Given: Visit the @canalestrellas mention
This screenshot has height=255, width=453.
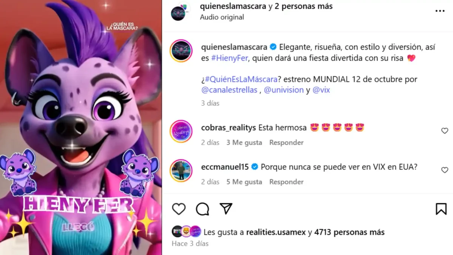Looking at the screenshot, I should coord(230,90).
